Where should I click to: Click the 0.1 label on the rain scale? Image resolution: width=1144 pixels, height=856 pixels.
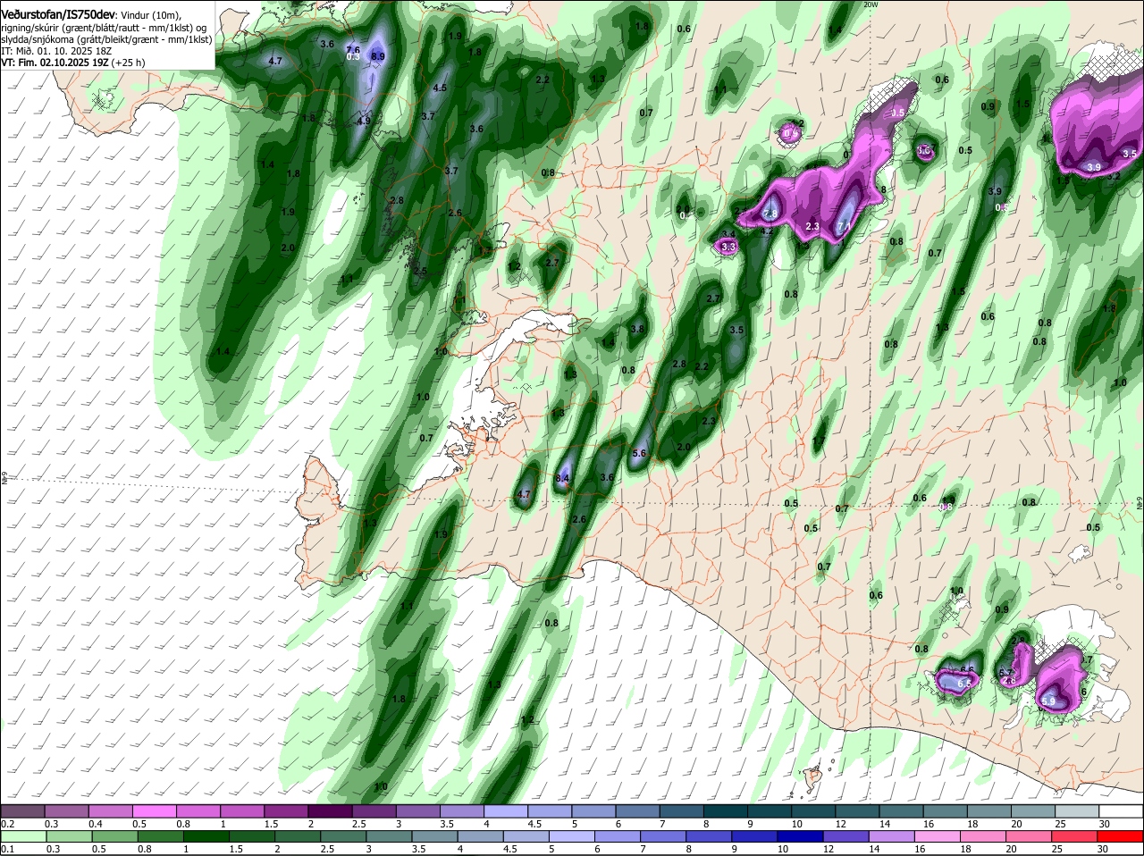click(7, 849)
